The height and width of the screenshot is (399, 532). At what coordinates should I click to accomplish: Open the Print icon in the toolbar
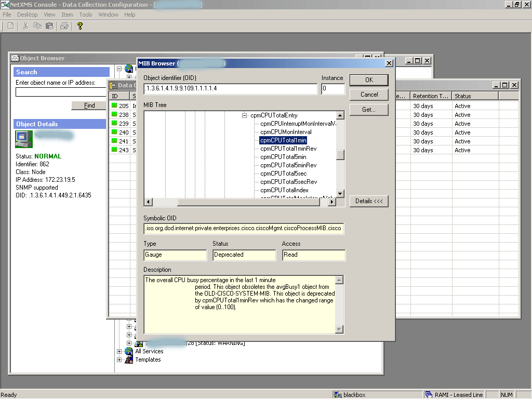64,26
